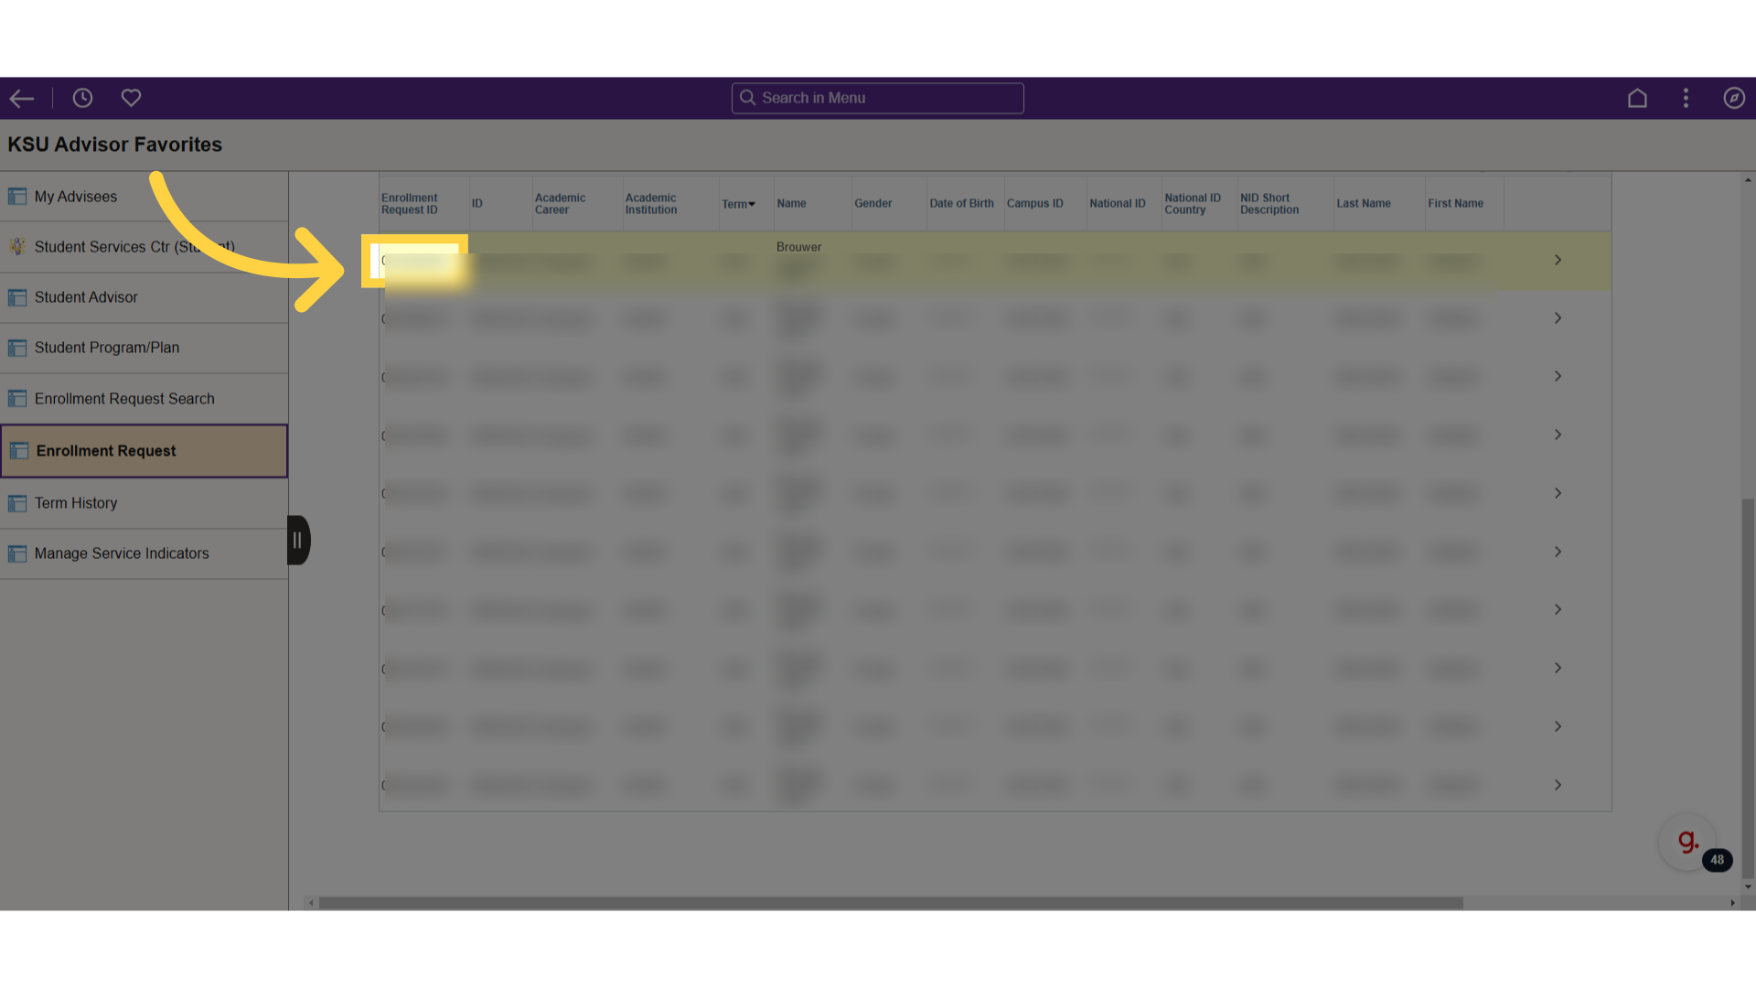Open the three-dot actions menu

[1686, 98]
